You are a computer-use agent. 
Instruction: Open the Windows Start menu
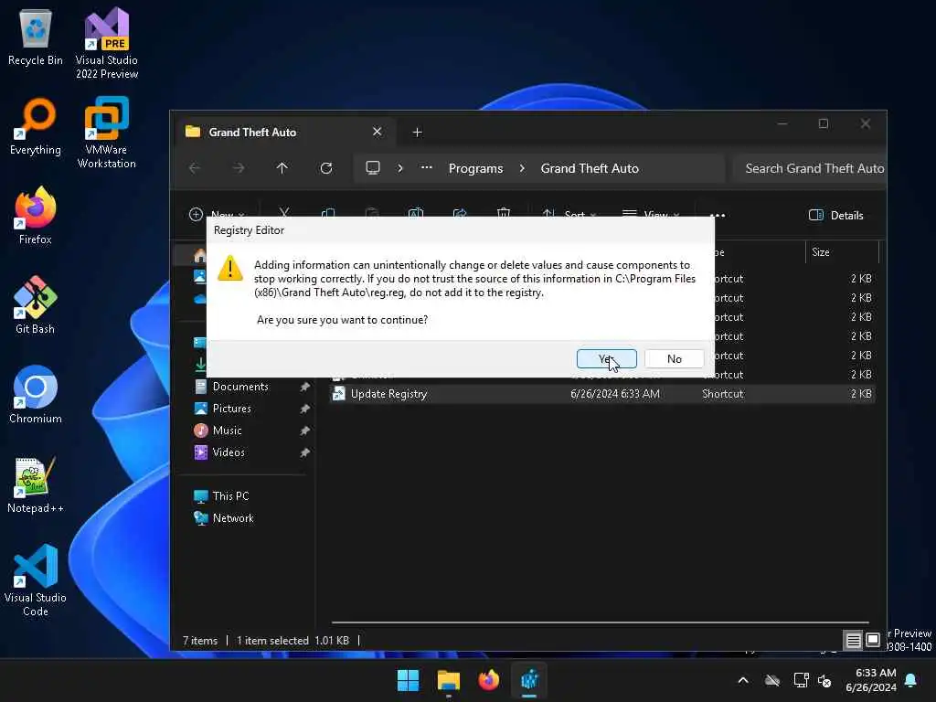pos(409,680)
